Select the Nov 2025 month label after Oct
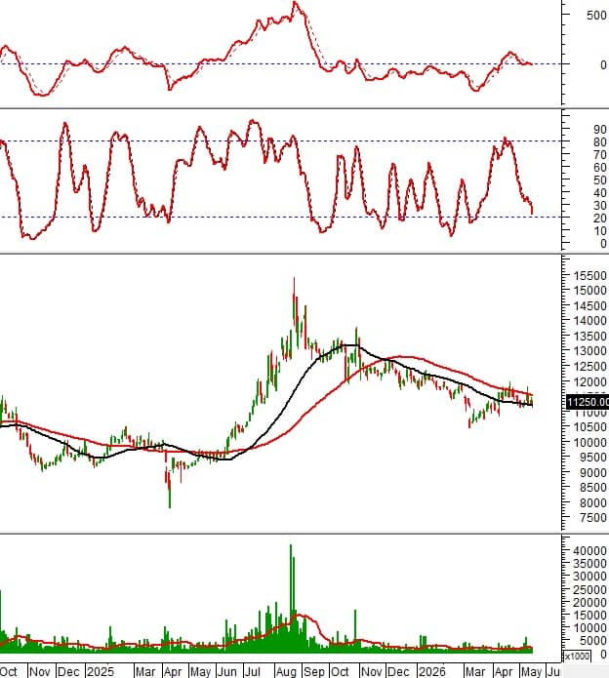Screen dimensions: 609x678 click(x=372, y=671)
